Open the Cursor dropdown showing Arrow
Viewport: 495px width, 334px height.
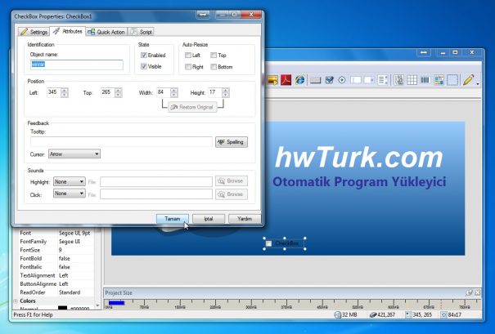click(74, 154)
